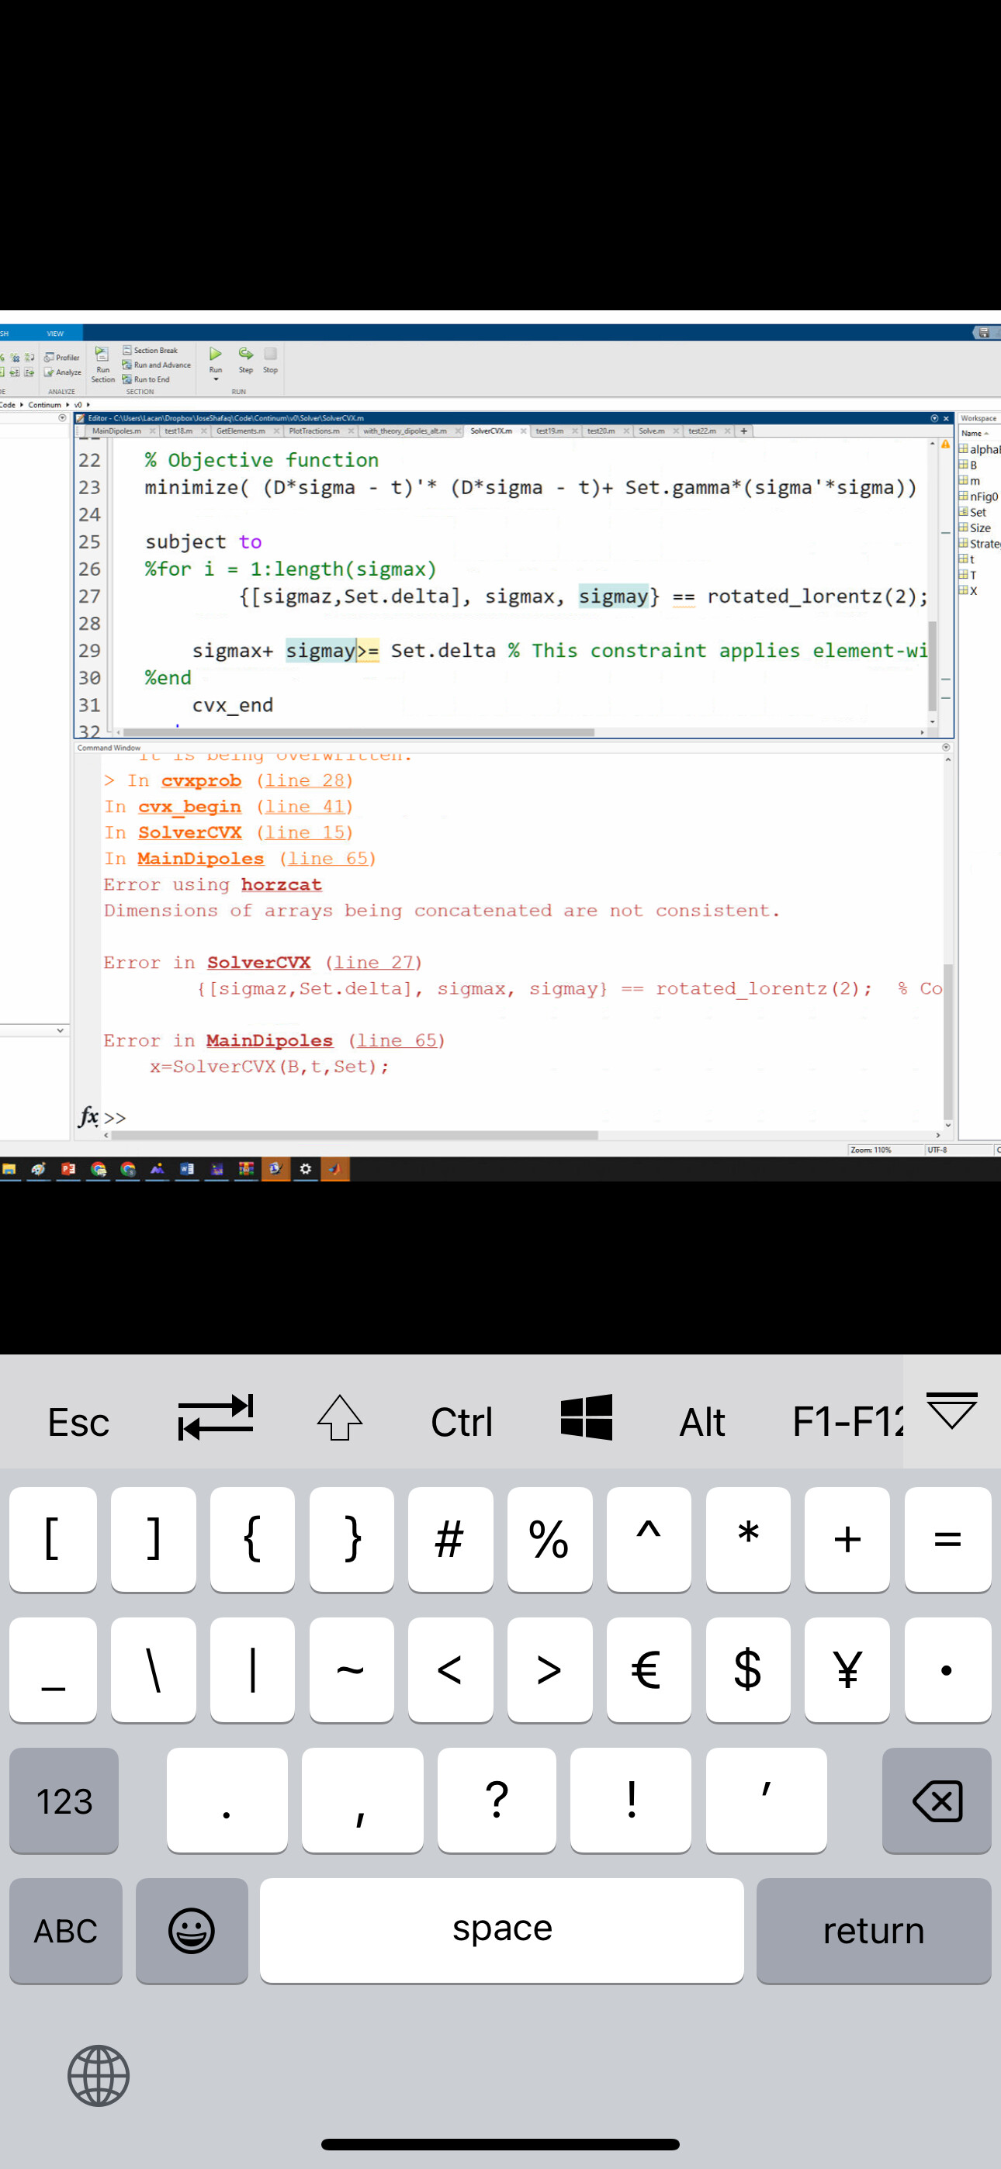Click the Run Section icon

click(102, 355)
